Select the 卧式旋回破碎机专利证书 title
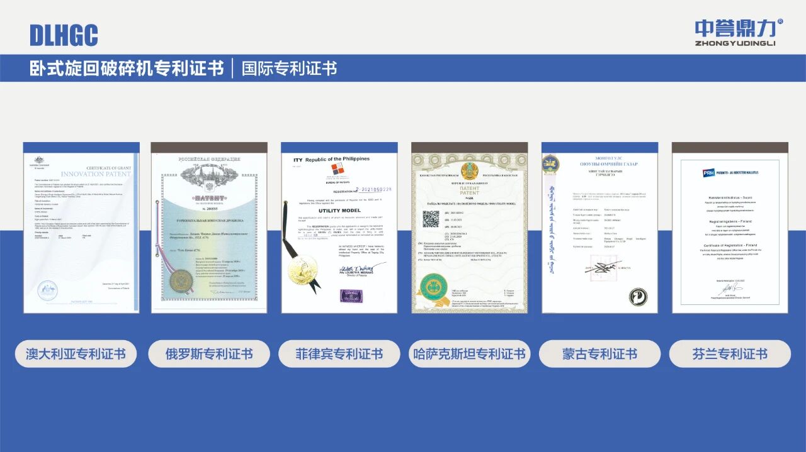 point(127,69)
